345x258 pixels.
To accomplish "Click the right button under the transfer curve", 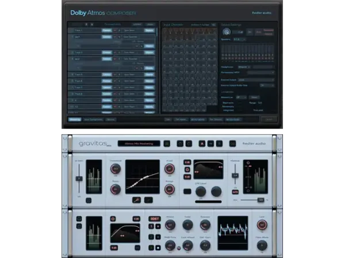I will click(148, 200).
